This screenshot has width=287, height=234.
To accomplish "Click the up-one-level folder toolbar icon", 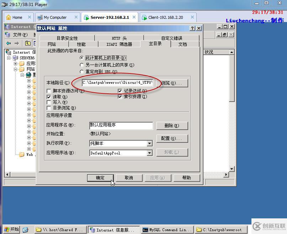I will click(28, 43).
